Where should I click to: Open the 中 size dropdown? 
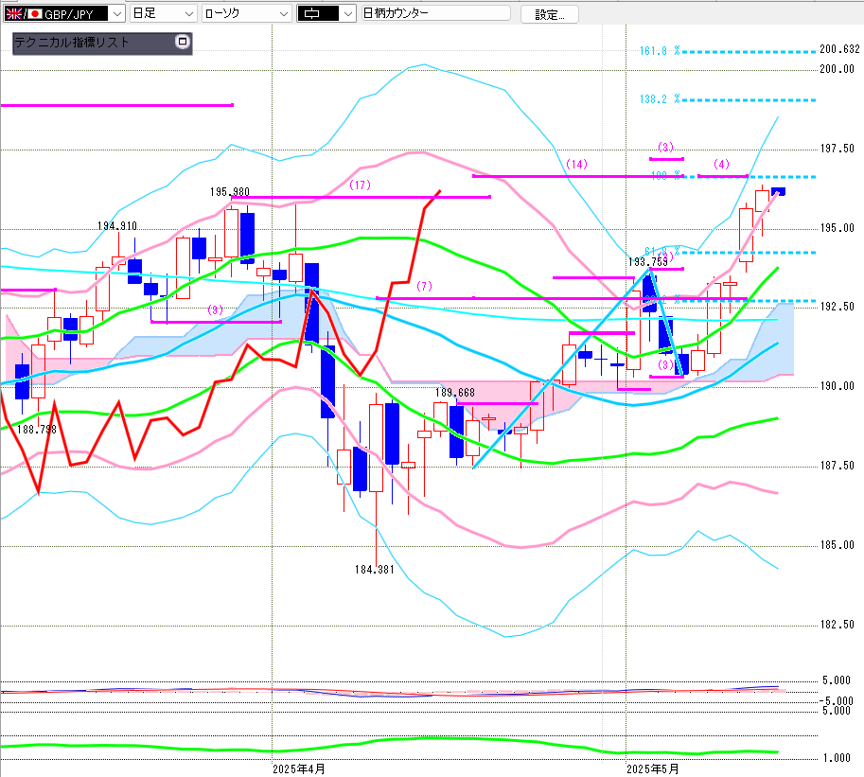[x=326, y=14]
